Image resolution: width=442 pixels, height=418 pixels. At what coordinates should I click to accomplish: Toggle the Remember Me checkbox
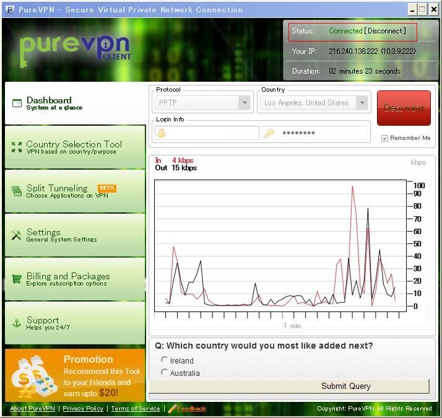384,138
